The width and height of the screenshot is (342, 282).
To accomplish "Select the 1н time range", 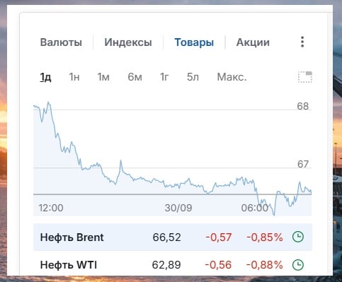I will [x=74, y=77].
